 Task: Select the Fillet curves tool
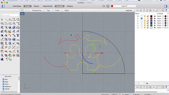coord(18,23)
